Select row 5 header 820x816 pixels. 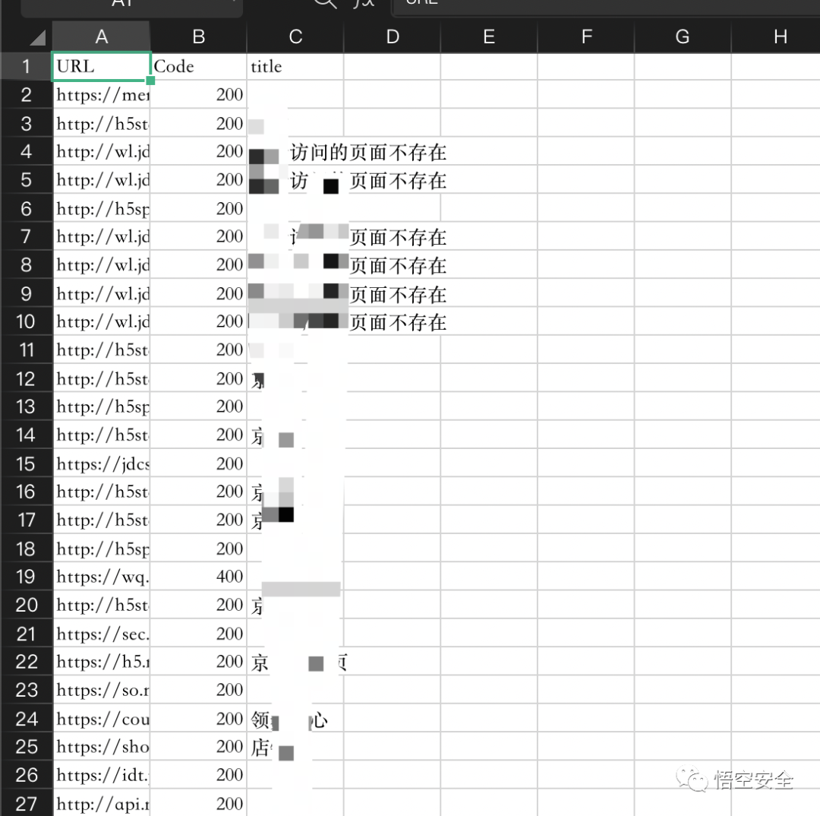pos(26,179)
